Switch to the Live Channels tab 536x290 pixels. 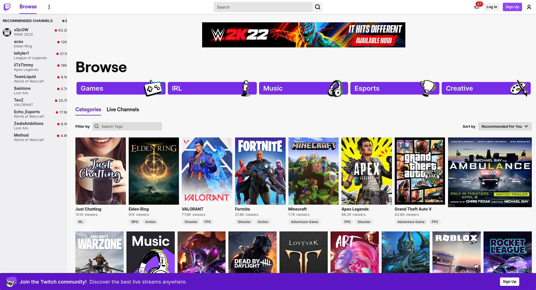tap(123, 110)
